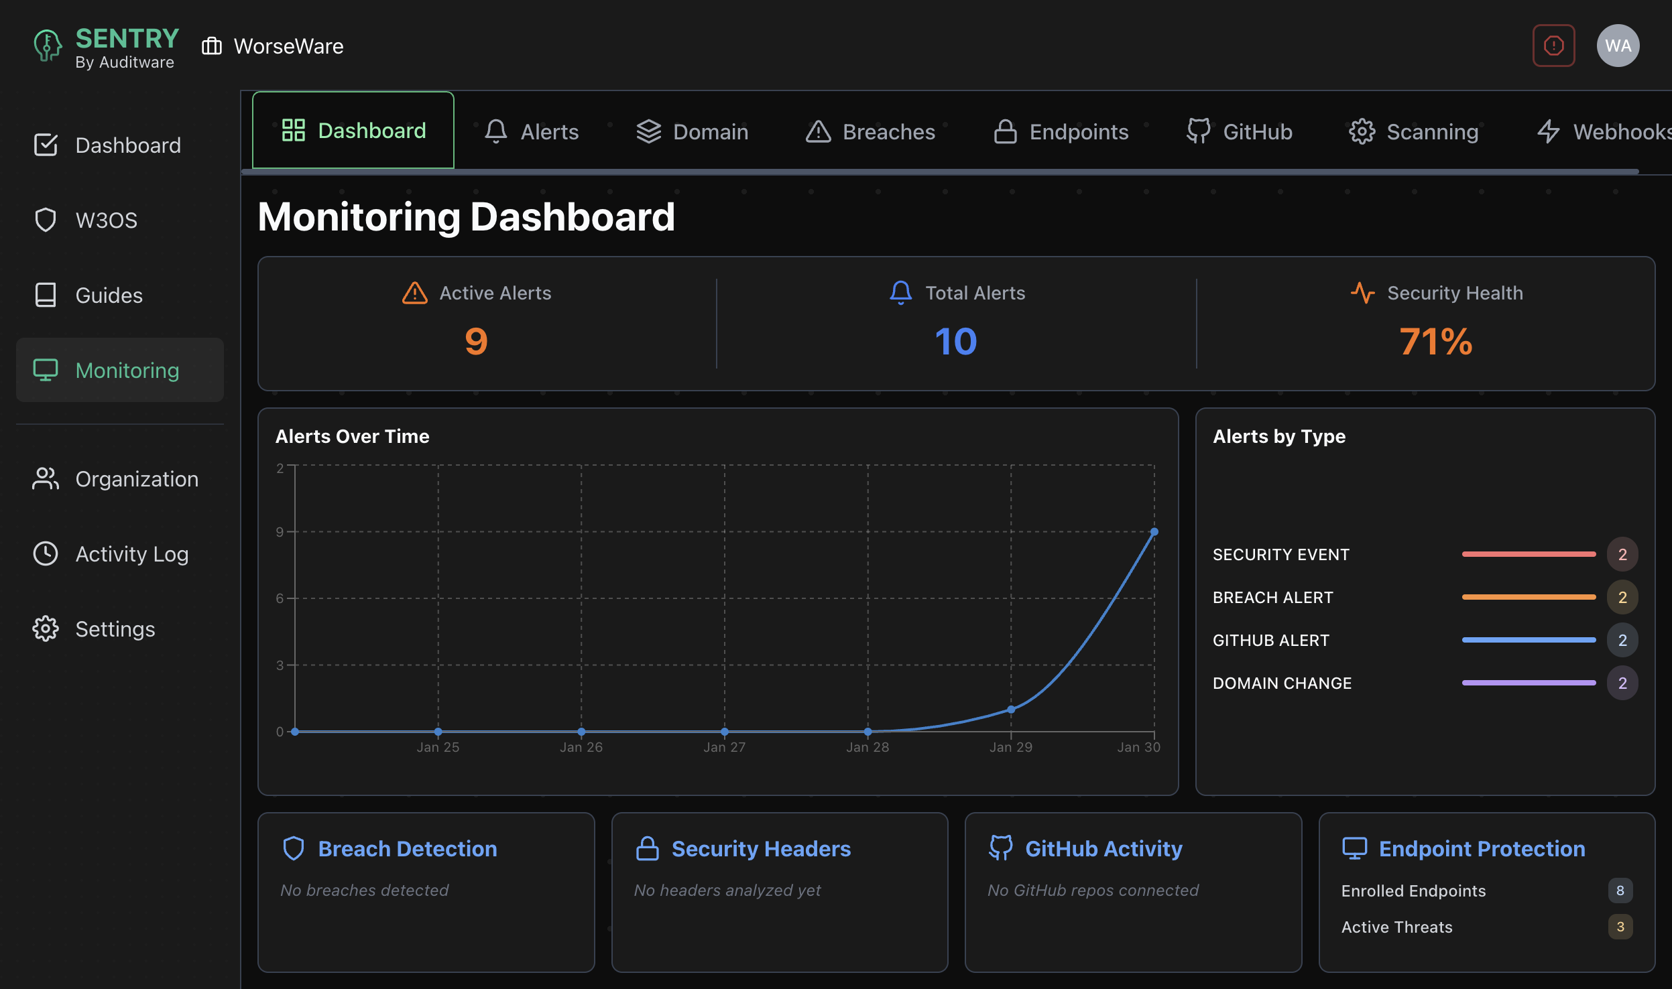
Task: Open the Guides section
Action: coord(109,295)
